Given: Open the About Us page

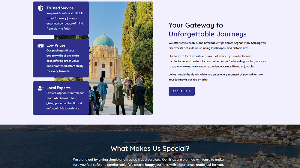Looking at the screenshot, I should point(181,91).
